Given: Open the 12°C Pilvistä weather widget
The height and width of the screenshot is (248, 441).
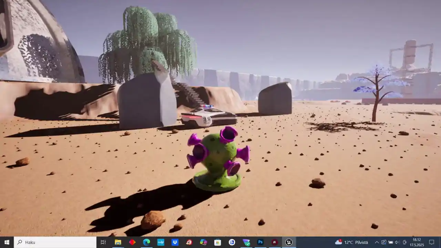Looking at the screenshot, I should [352, 242].
